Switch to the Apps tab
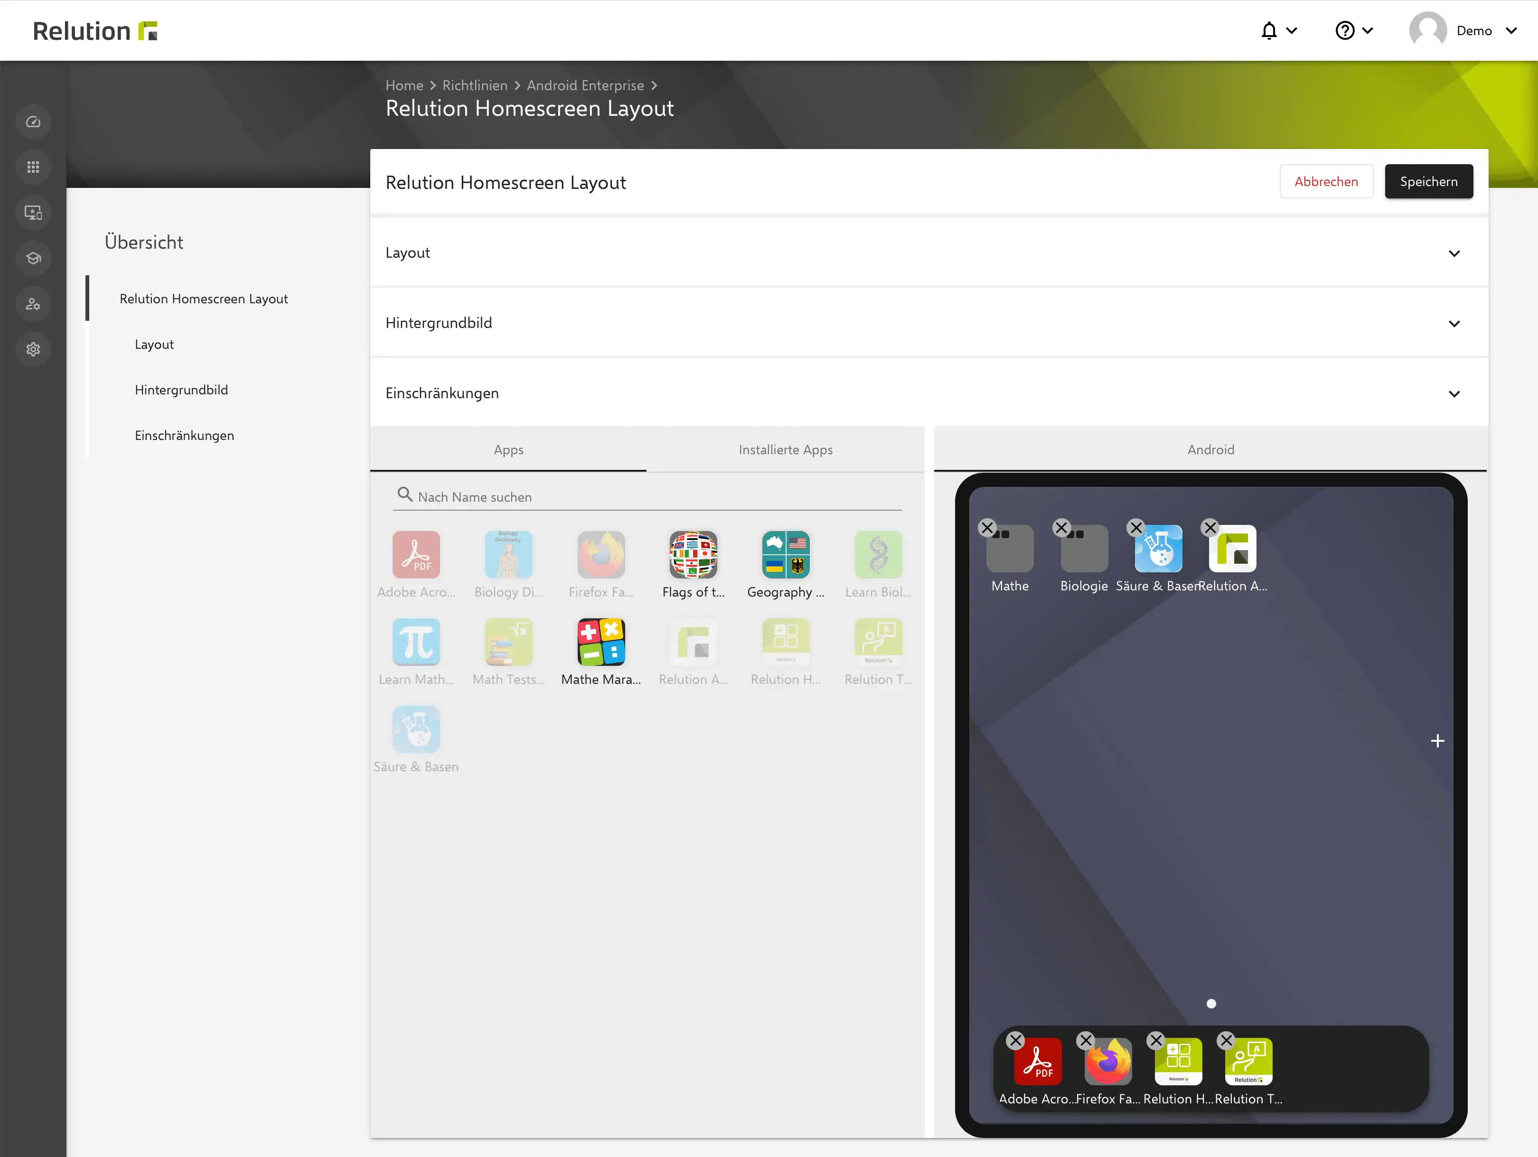 coord(508,450)
